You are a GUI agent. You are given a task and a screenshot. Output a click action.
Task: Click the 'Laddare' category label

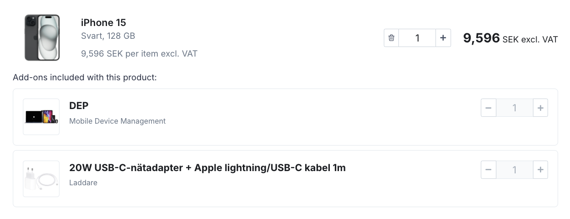point(83,182)
